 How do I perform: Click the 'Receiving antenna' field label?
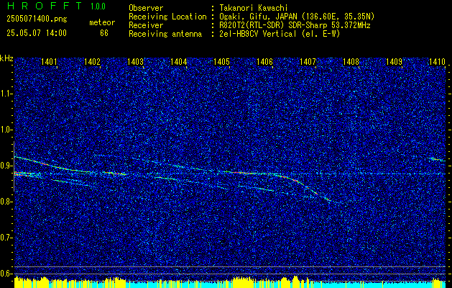coord(165,34)
